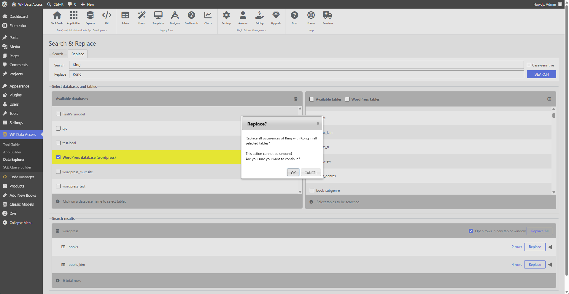
Task: Check the book_subgenre table
Action: (x=312, y=190)
